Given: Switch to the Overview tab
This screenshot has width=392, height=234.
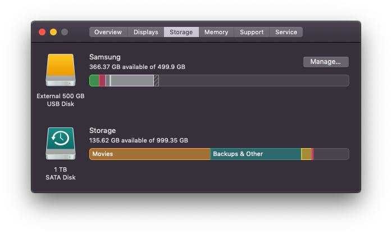Looking at the screenshot, I should pos(108,32).
